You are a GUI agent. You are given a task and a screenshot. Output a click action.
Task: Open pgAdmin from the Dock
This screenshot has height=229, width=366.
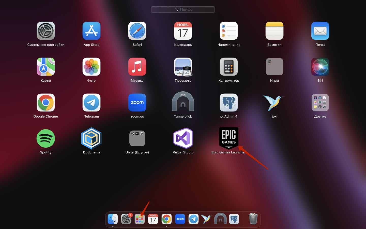point(234,219)
